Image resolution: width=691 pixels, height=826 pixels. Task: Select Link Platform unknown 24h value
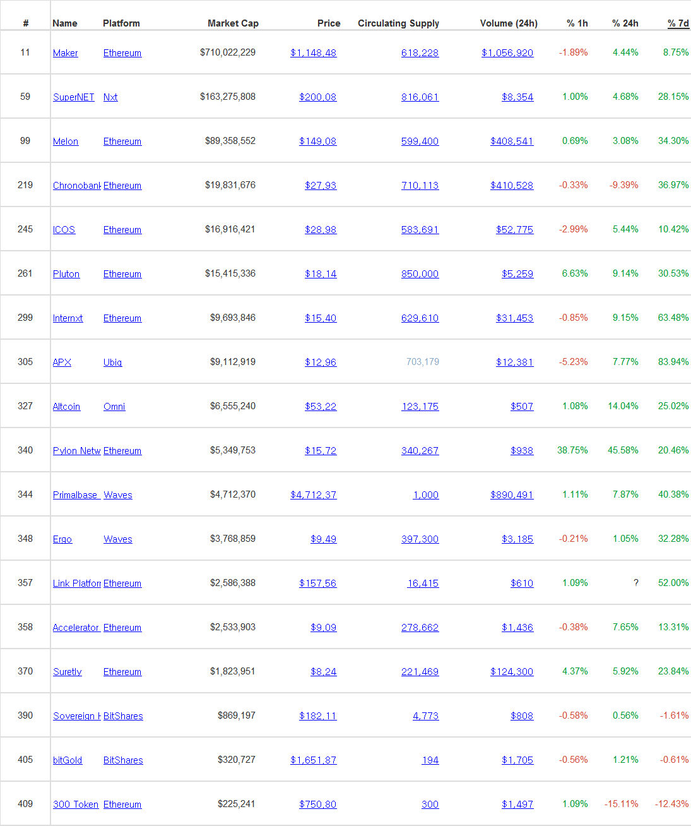[x=636, y=583]
